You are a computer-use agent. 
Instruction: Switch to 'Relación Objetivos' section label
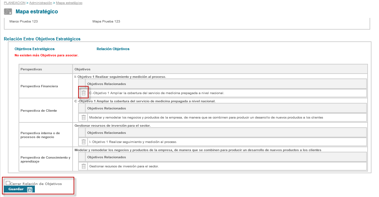(113, 49)
